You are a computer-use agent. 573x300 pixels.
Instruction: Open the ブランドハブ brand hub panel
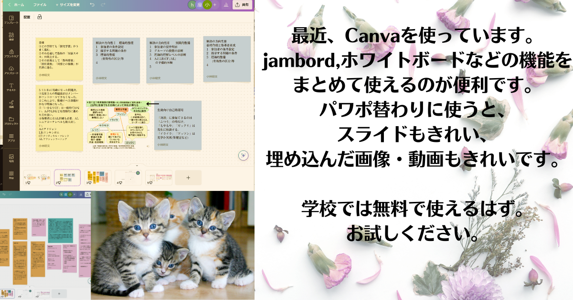pyautogui.click(x=11, y=53)
